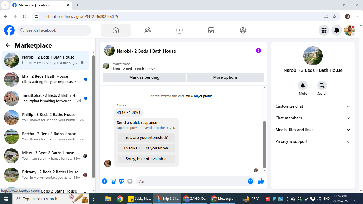Switch to Snip & Sketch in taskbar
Viewport: 363px width, 204px height.
pyautogui.click(x=167, y=199)
